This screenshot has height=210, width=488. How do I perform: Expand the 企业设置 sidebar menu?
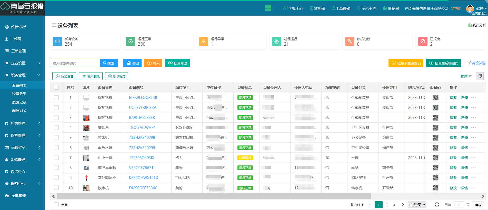(22, 63)
